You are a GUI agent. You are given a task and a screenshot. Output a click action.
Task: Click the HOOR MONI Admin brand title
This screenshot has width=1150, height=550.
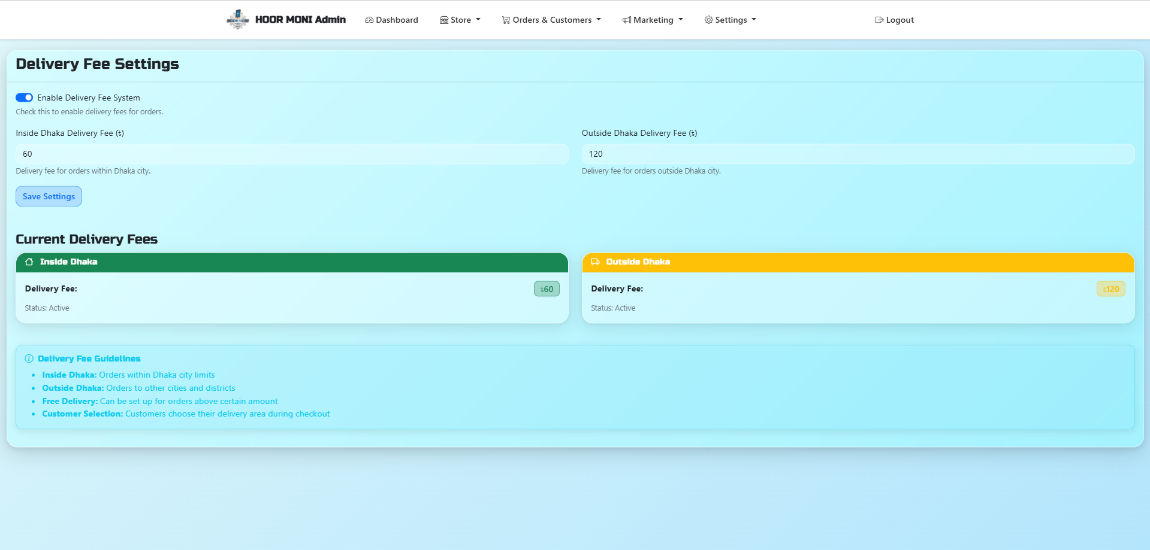click(x=300, y=20)
